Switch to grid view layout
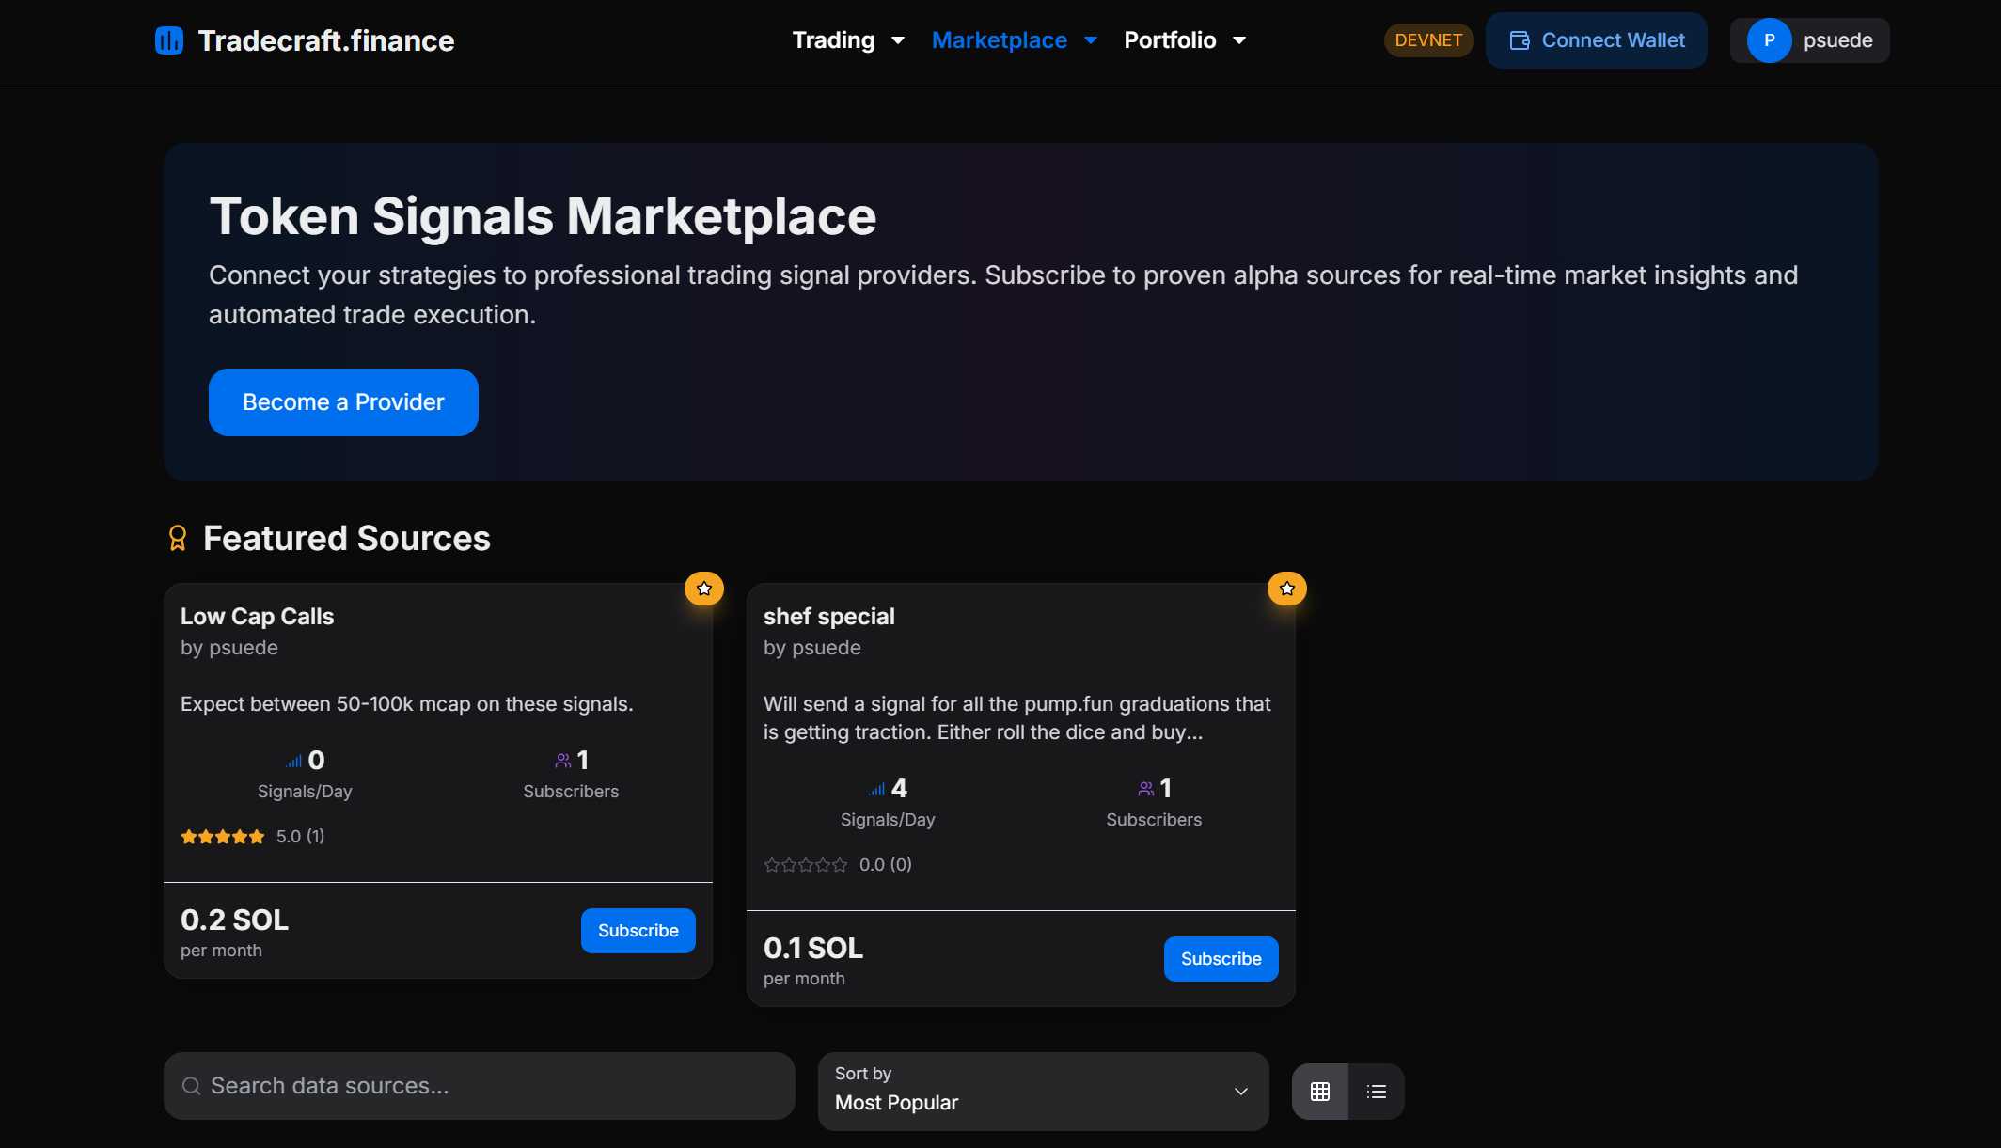The width and height of the screenshot is (2001, 1148). point(1320,1092)
